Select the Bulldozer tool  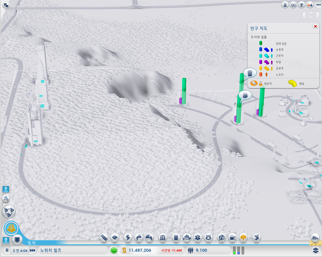pos(315,238)
